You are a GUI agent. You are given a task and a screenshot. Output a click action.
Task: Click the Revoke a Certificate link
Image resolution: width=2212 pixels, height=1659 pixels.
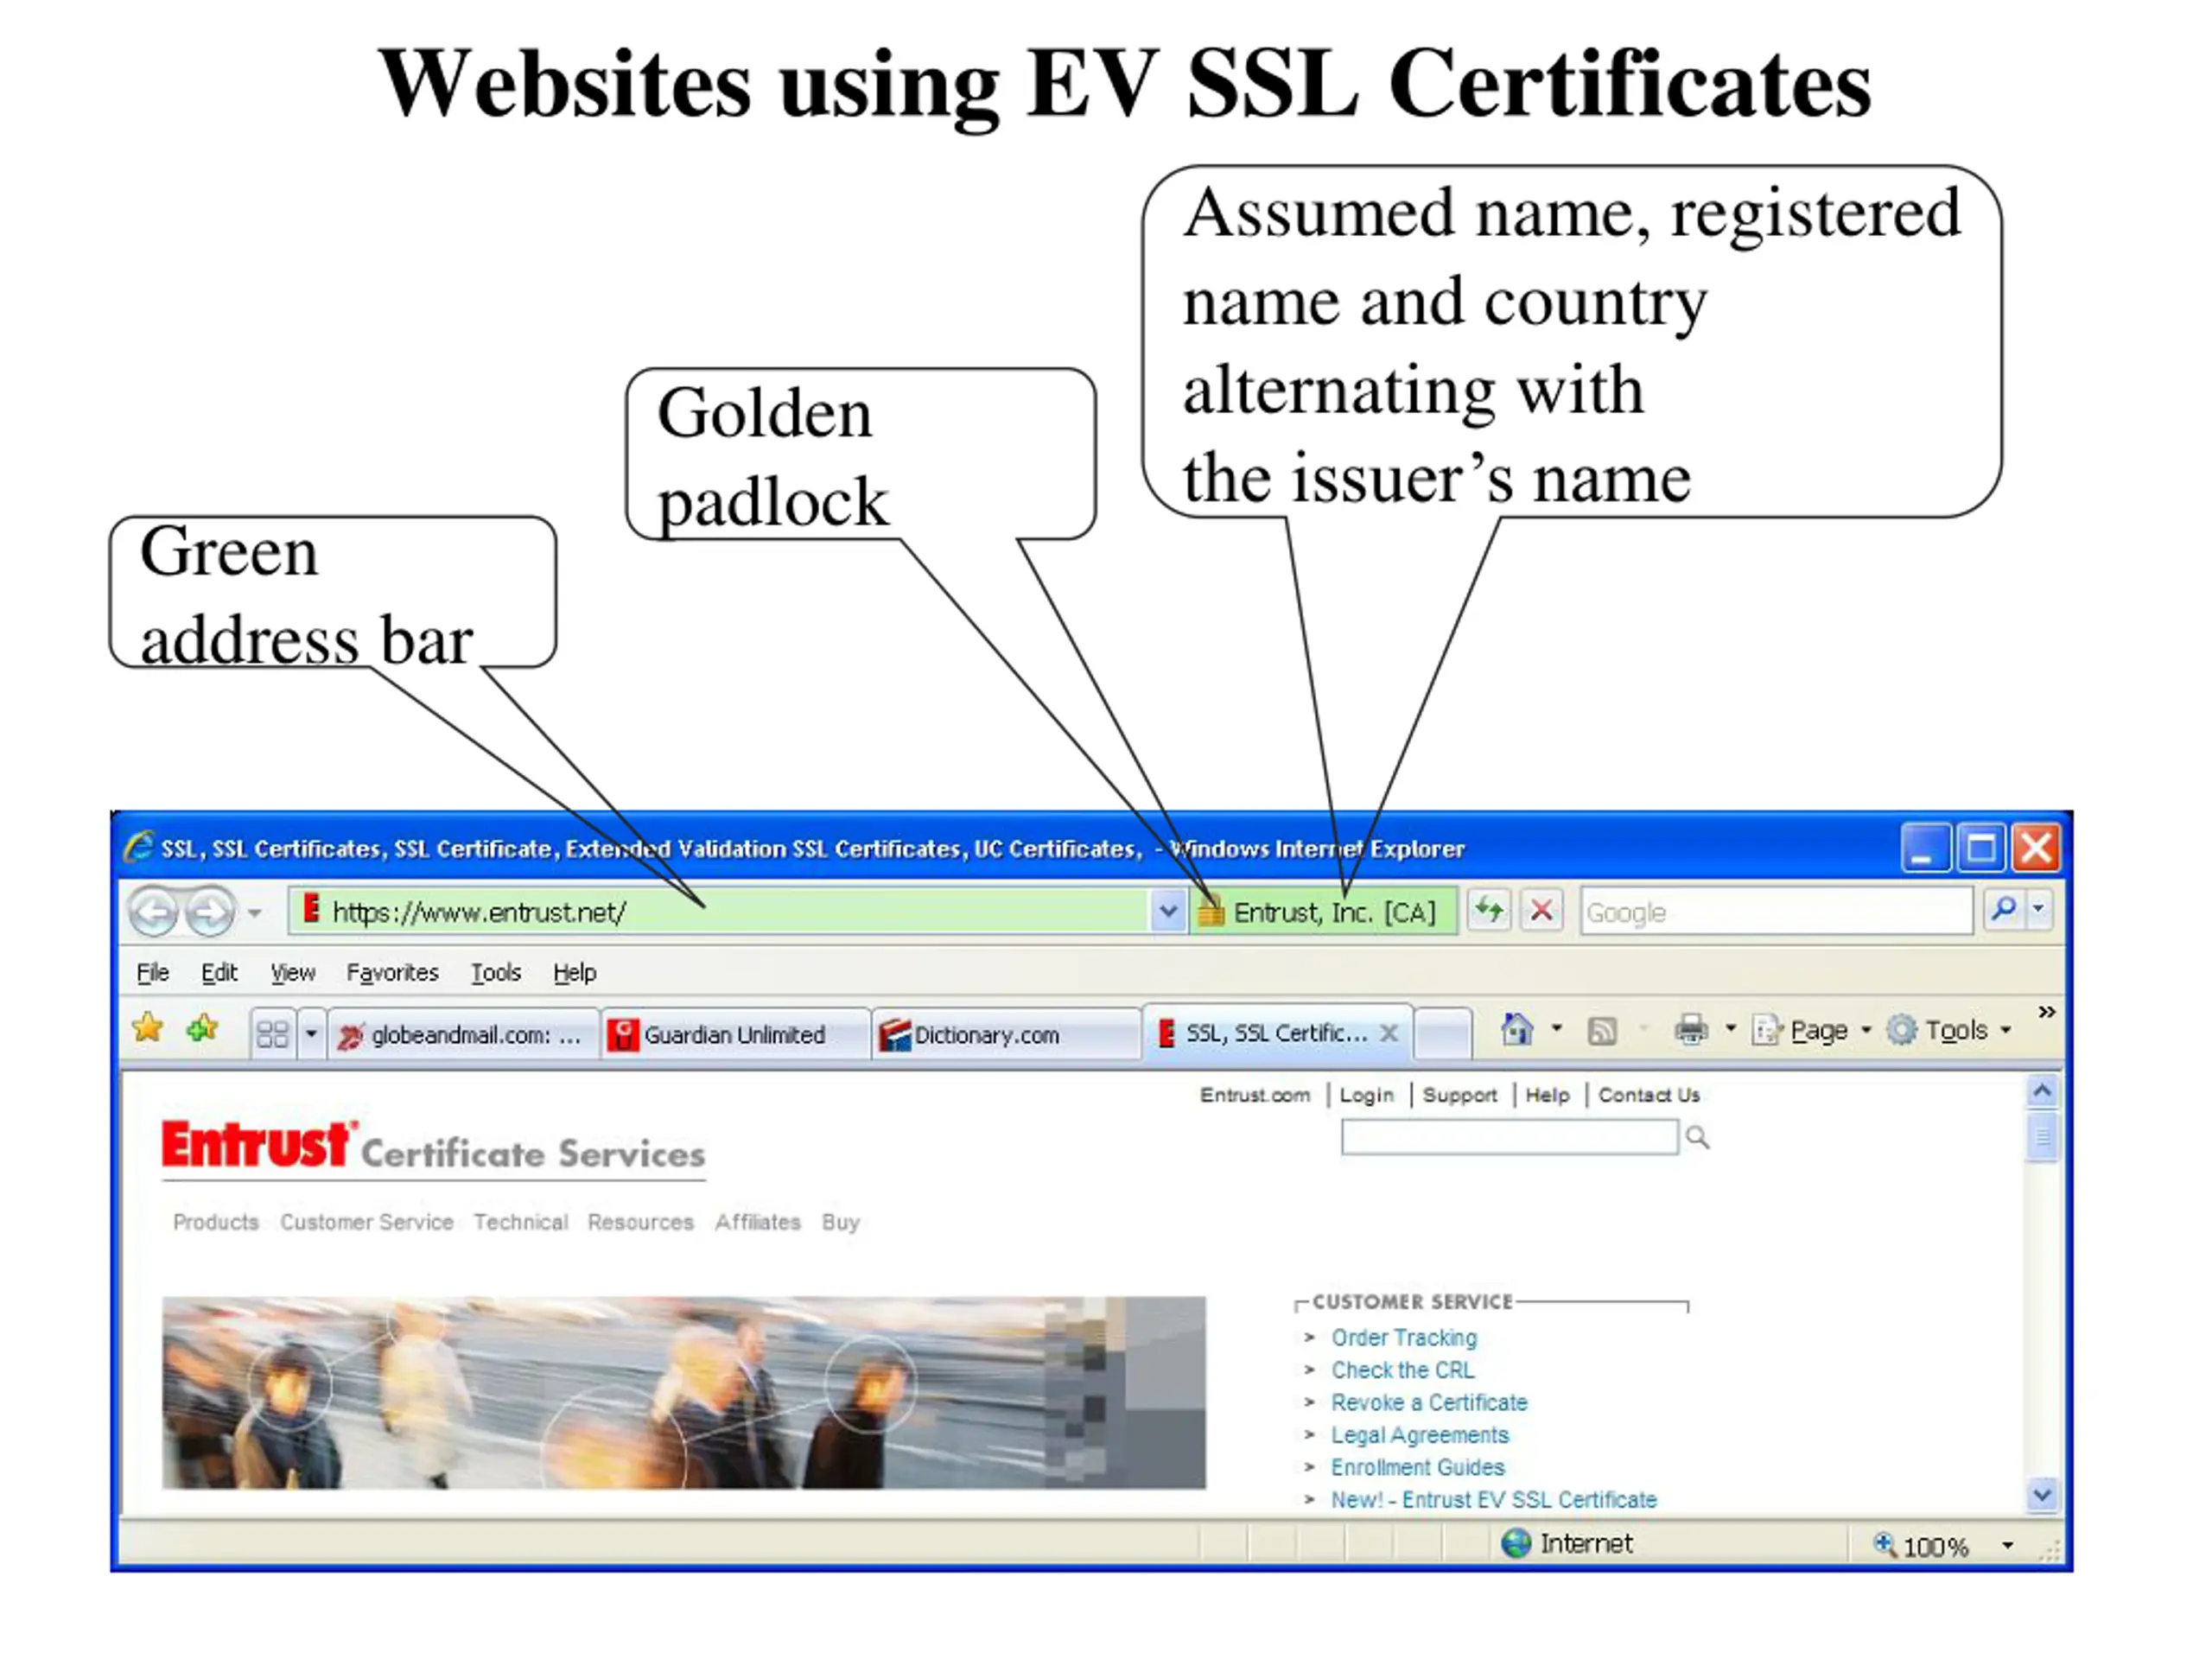pyautogui.click(x=1429, y=1402)
